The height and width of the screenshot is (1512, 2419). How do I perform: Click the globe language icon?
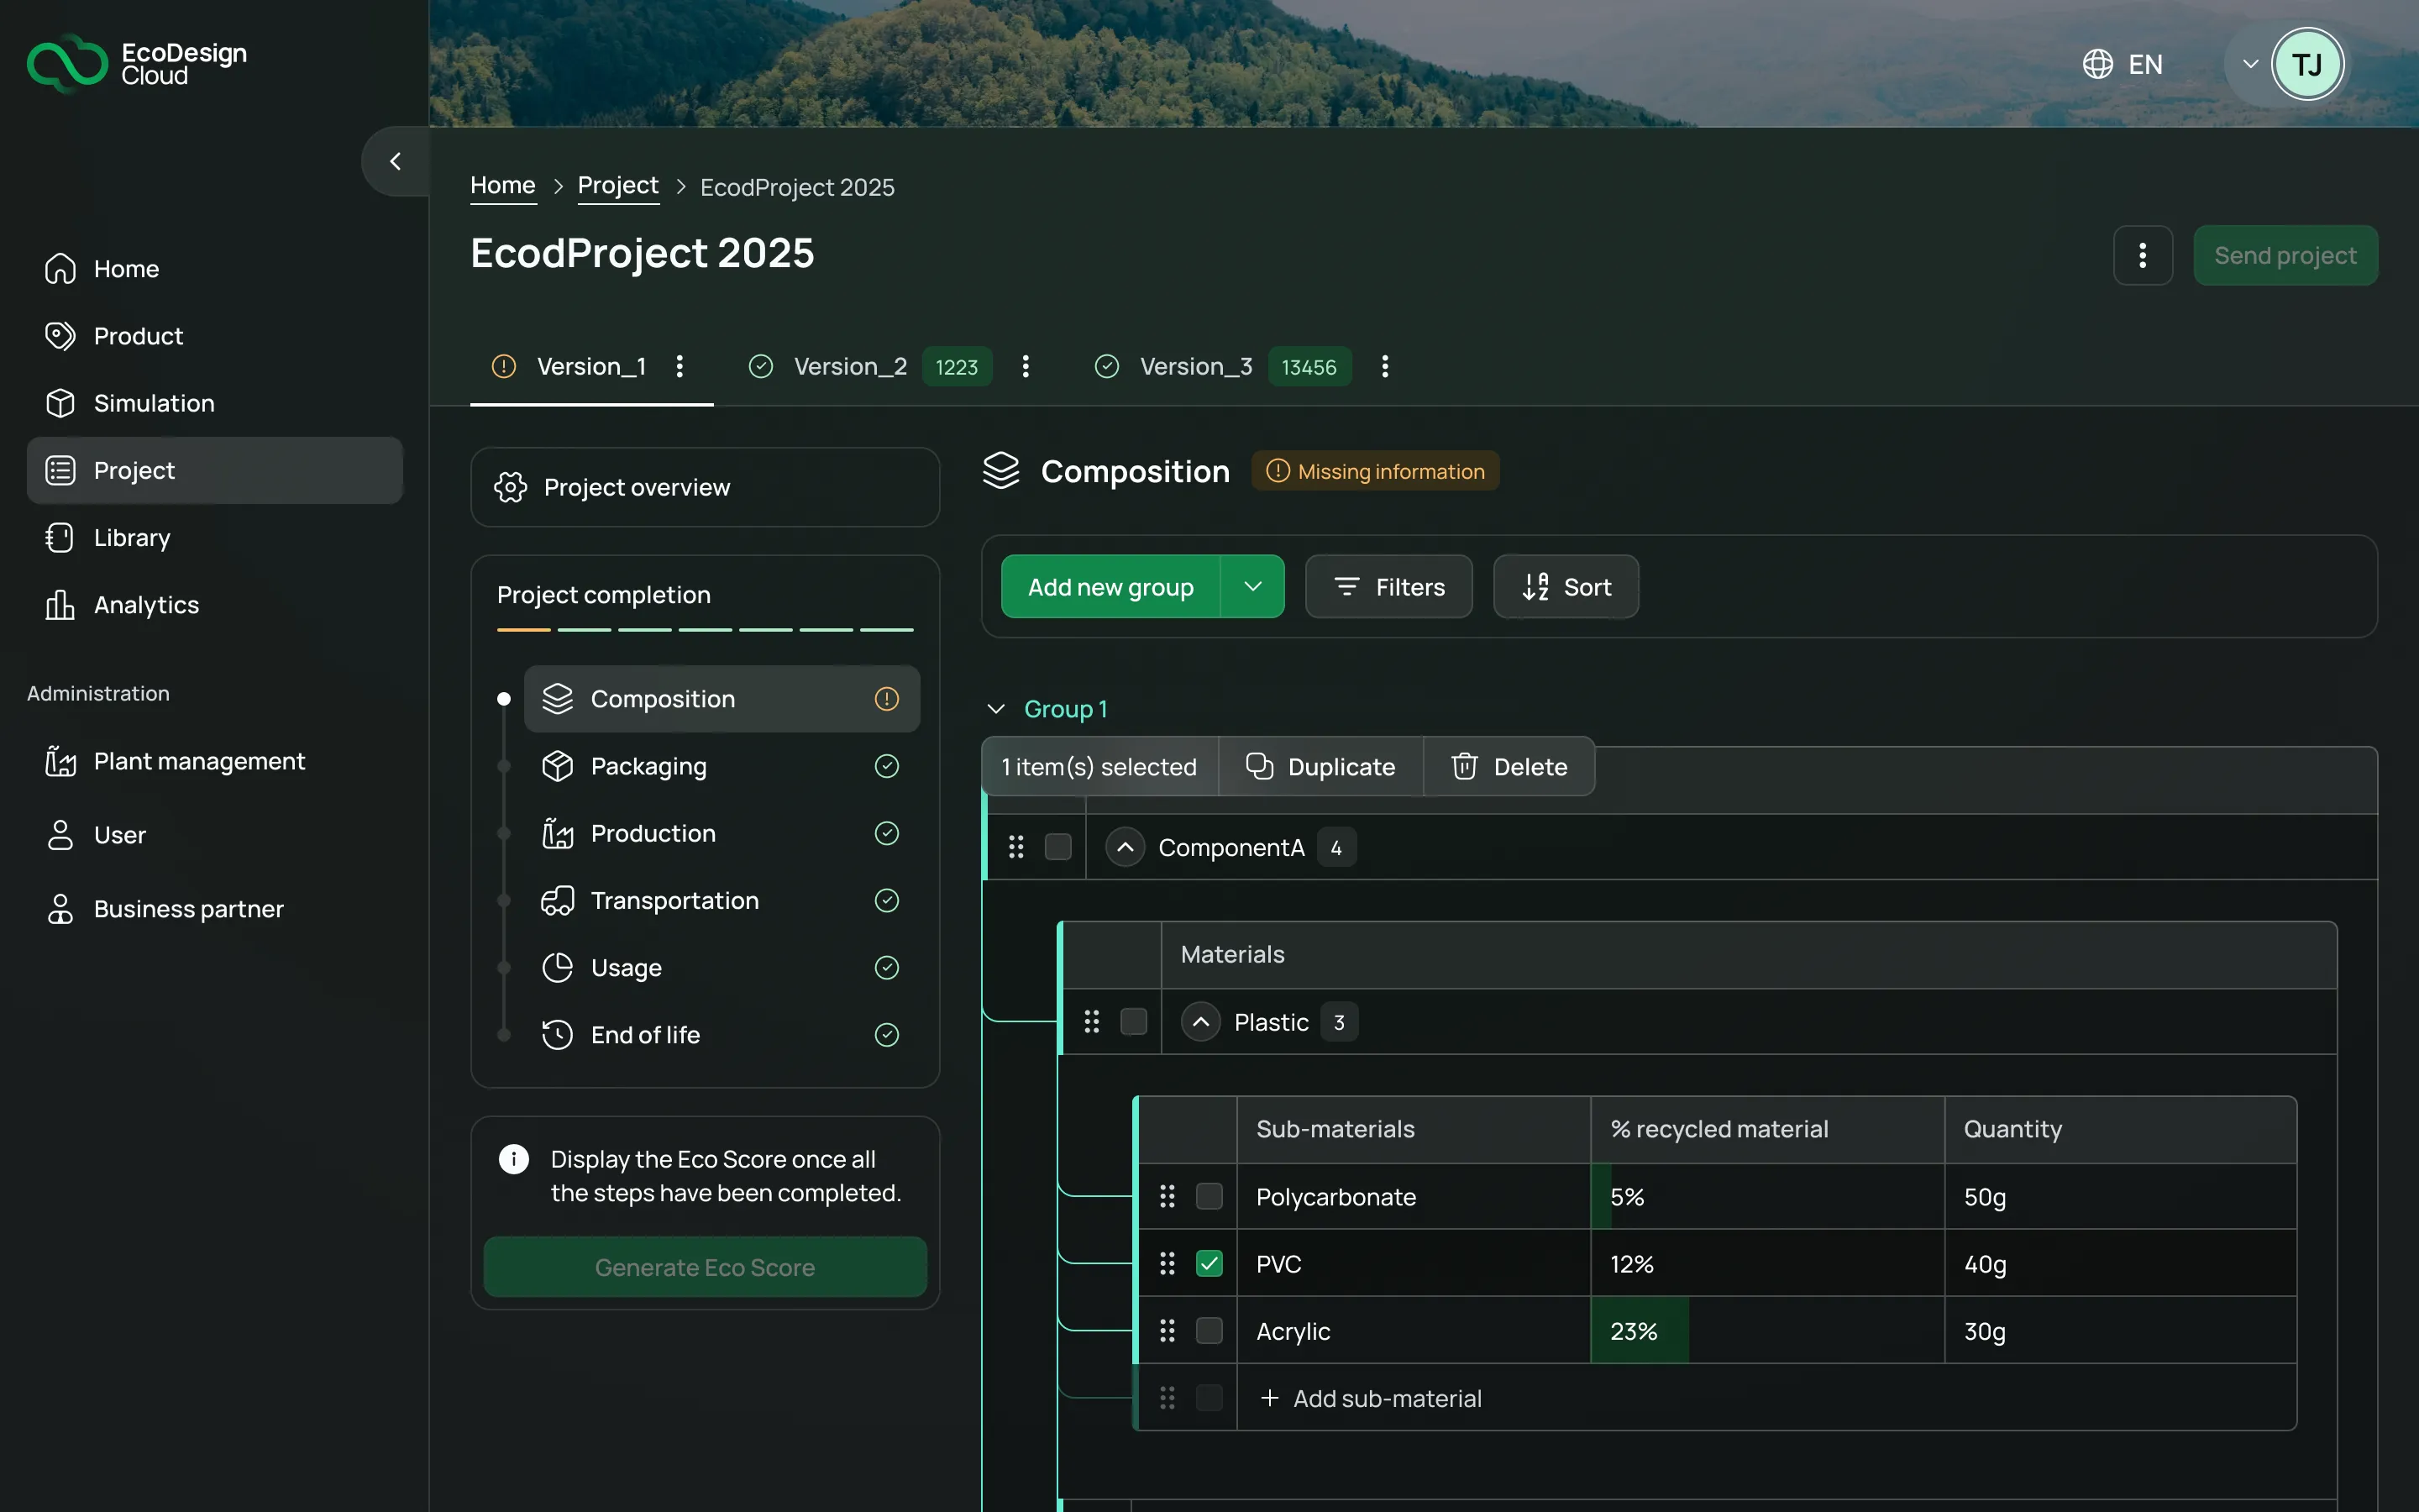point(2097,64)
